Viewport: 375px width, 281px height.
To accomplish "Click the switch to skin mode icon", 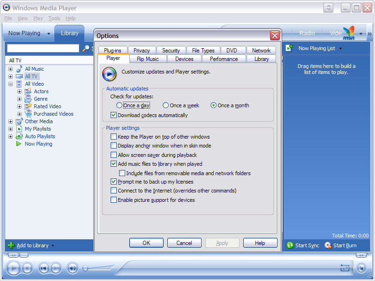I will (361, 268).
